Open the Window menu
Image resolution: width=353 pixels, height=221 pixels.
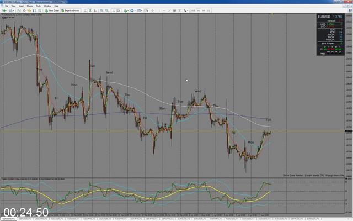(x=47, y=6)
